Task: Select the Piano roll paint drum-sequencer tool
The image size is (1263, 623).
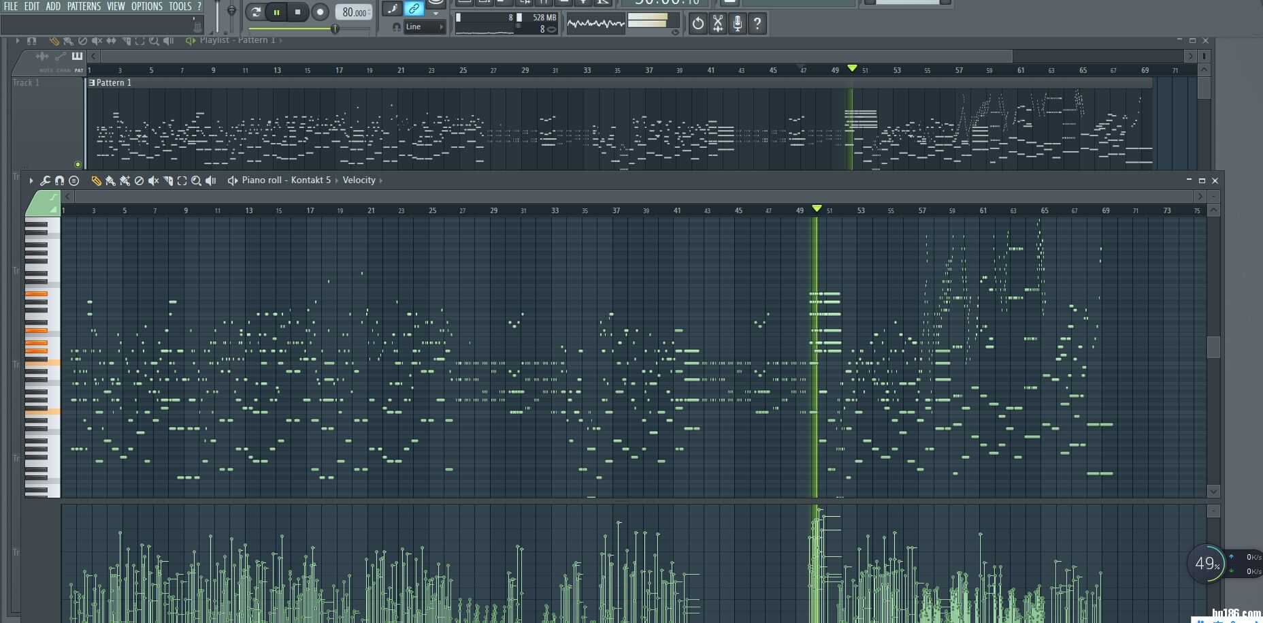Action: (x=125, y=180)
